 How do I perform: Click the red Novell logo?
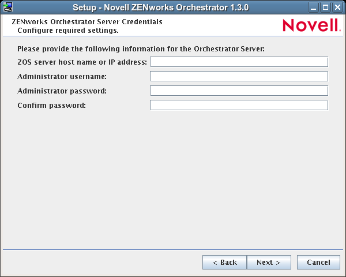(x=311, y=25)
